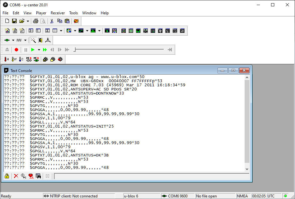Click the red X clear icon in Text Console
Viewport: 295px width, 199px height.
click(16, 176)
